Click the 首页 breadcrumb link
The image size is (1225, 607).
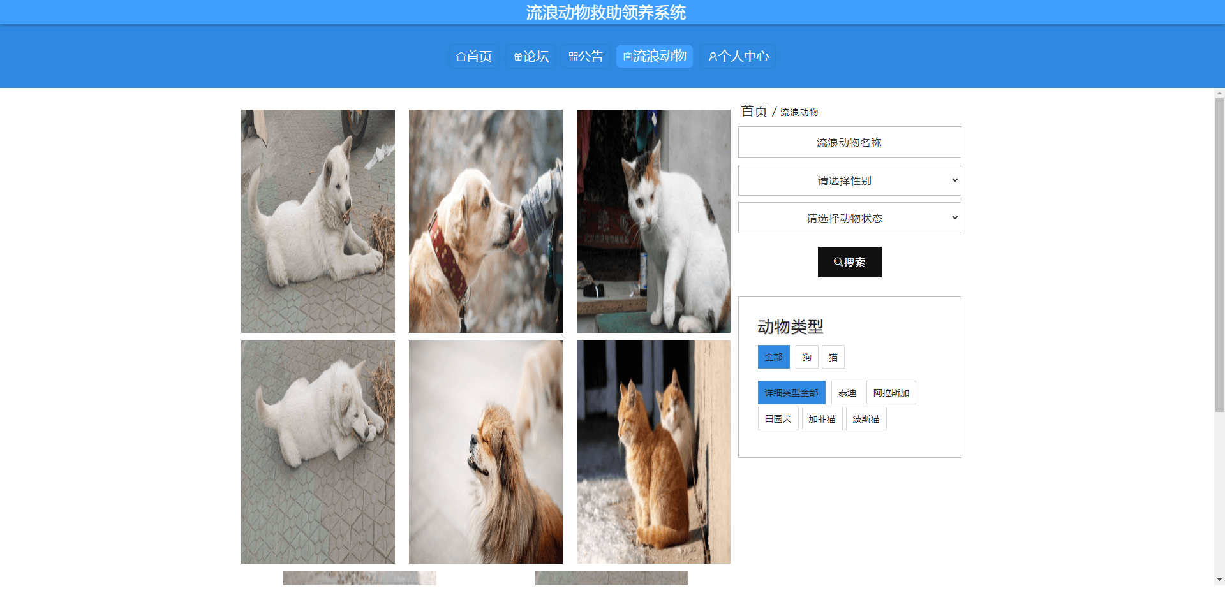(x=754, y=111)
